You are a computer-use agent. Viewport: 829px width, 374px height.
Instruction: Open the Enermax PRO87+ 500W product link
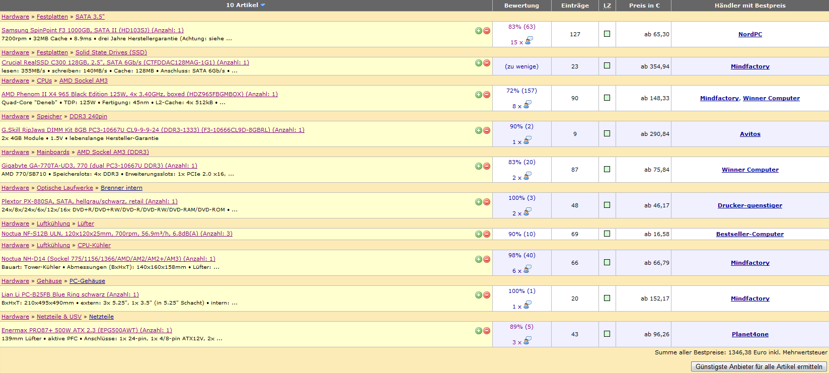[87, 330]
